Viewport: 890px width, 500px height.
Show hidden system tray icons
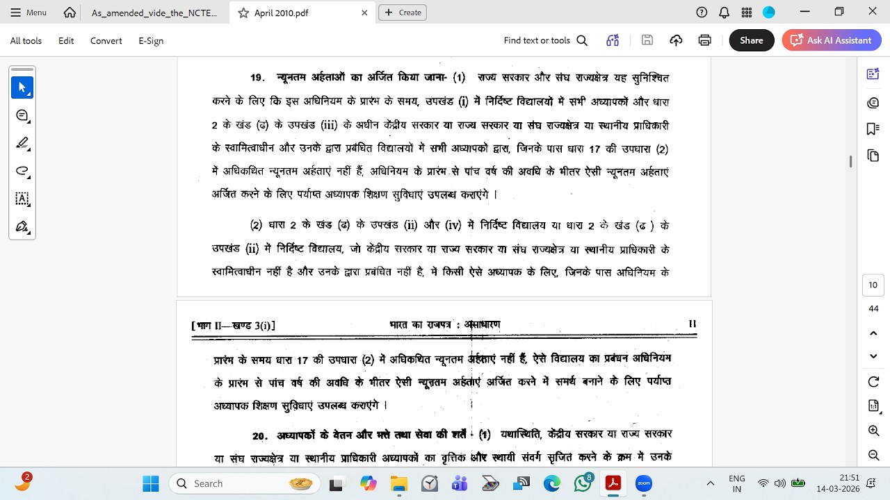coord(710,483)
